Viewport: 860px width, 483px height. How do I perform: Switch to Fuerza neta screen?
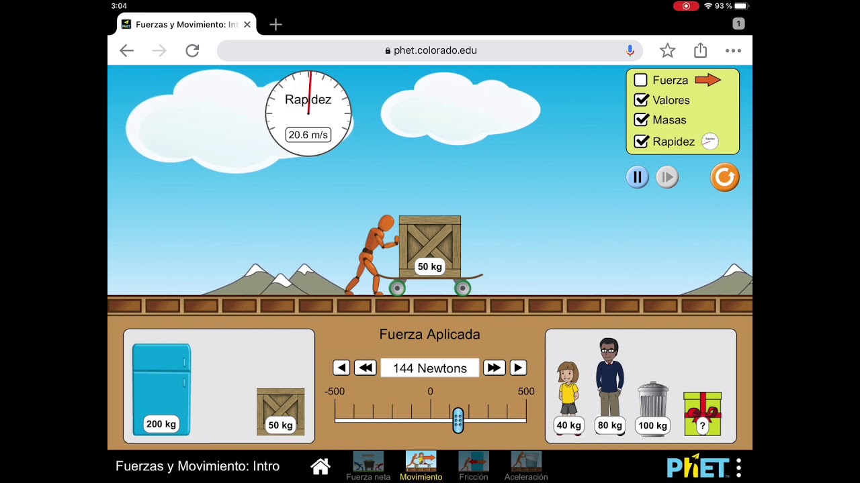click(x=368, y=466)
